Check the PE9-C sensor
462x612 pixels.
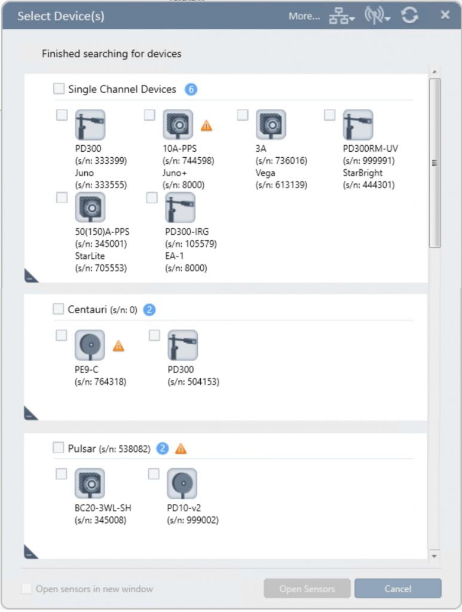tap(62, 335)
